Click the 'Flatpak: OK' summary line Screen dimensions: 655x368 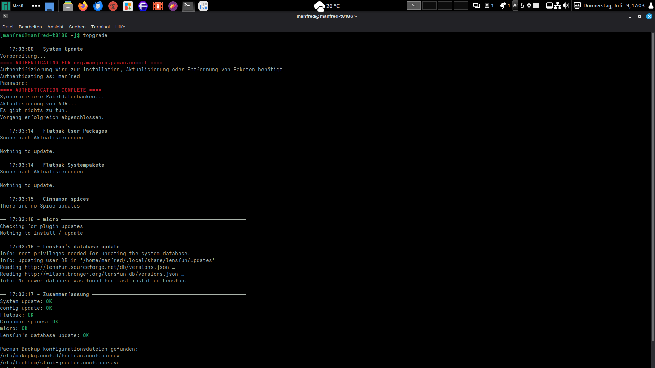coord(17,315)
